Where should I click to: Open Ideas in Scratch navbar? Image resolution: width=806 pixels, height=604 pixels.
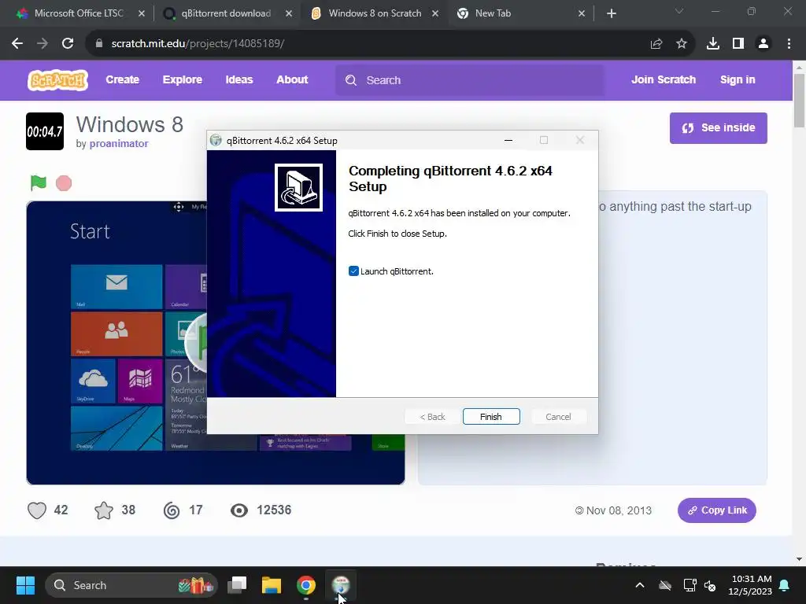pos(239,79)
